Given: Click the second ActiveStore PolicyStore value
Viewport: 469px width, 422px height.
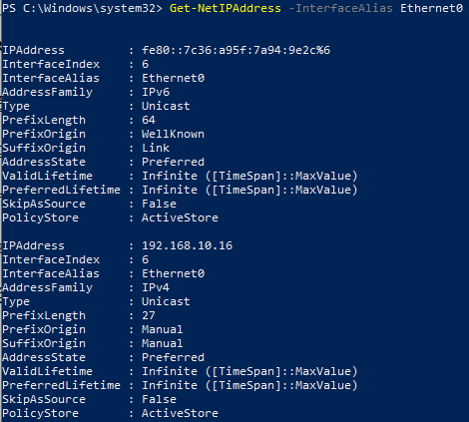Looking at the screenshot, I should [180, 413].
